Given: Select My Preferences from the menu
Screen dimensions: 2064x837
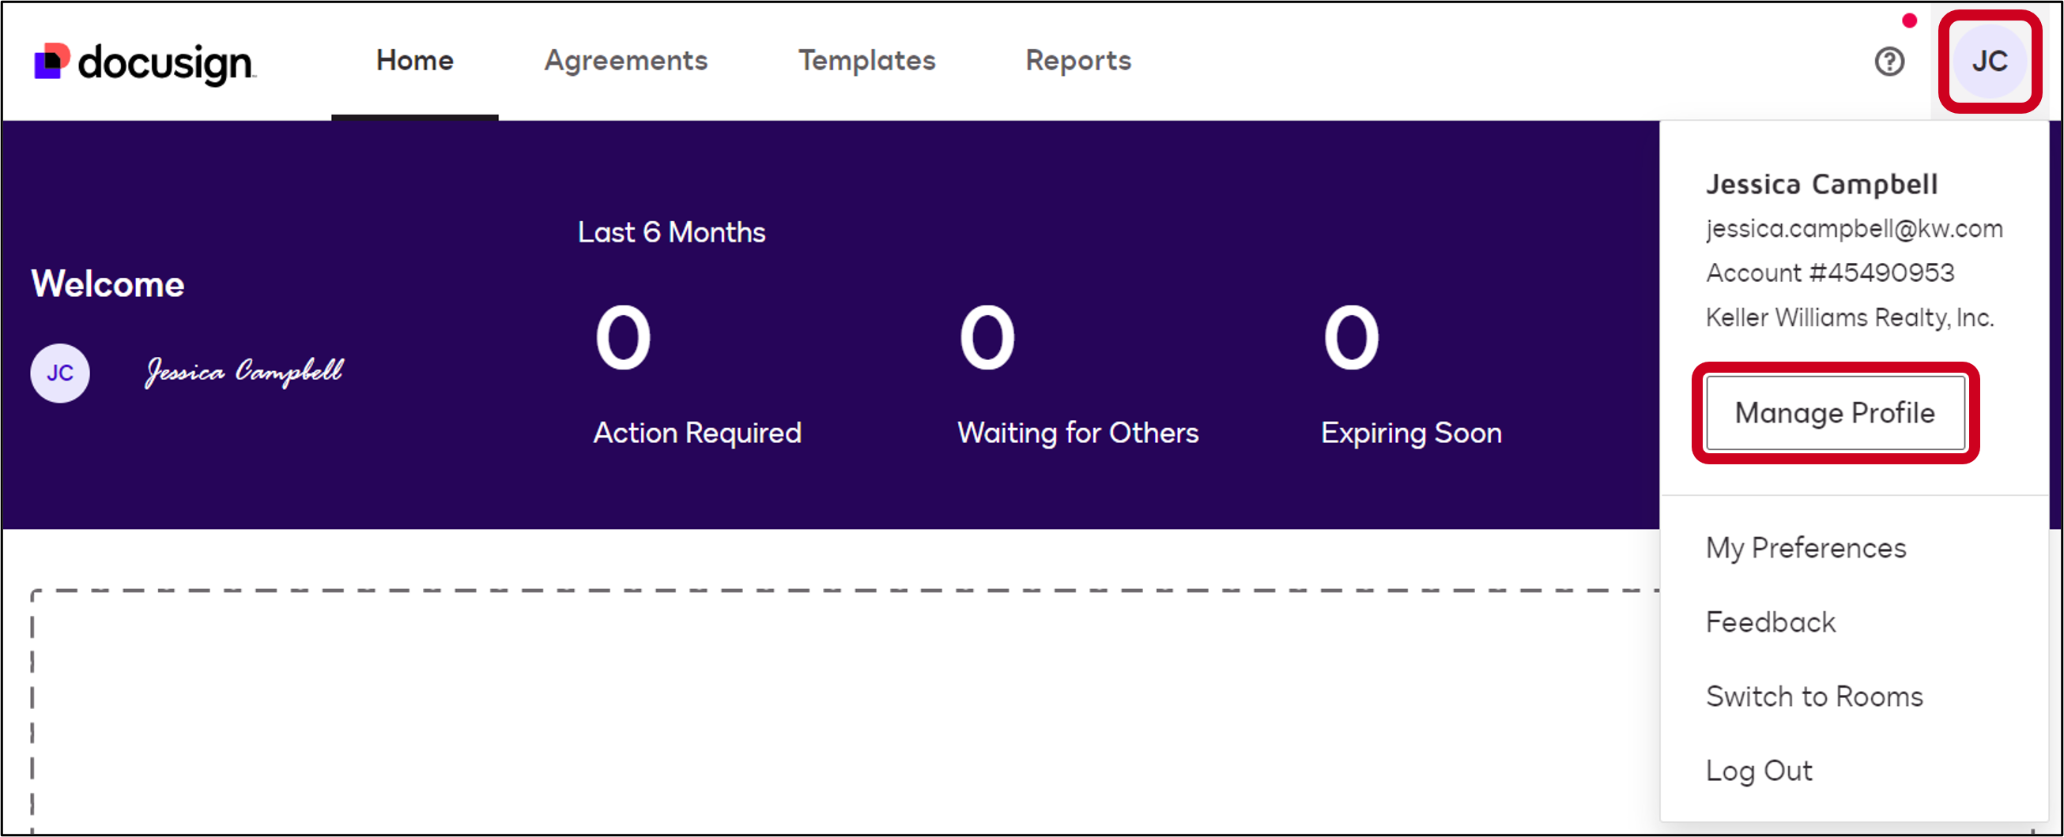Looking at the screenshot, I should 1806,548.
